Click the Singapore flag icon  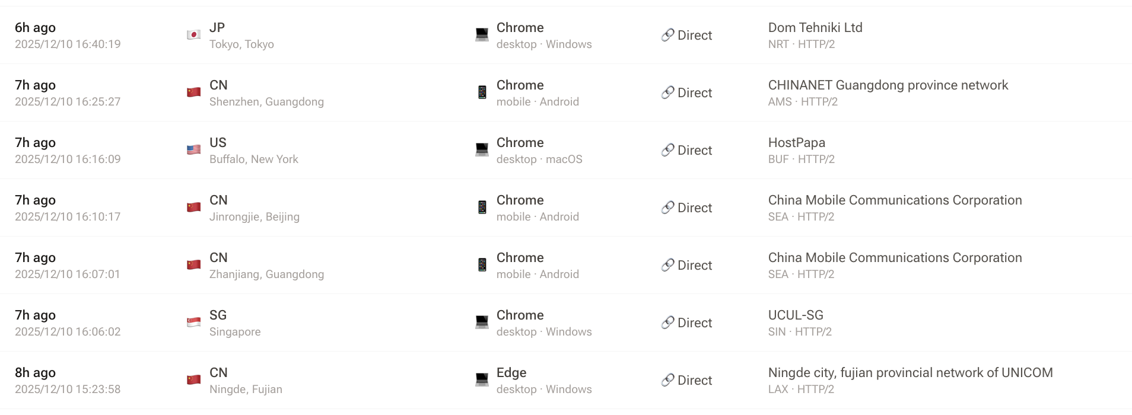pyautogui.click(x=193, y=323)
